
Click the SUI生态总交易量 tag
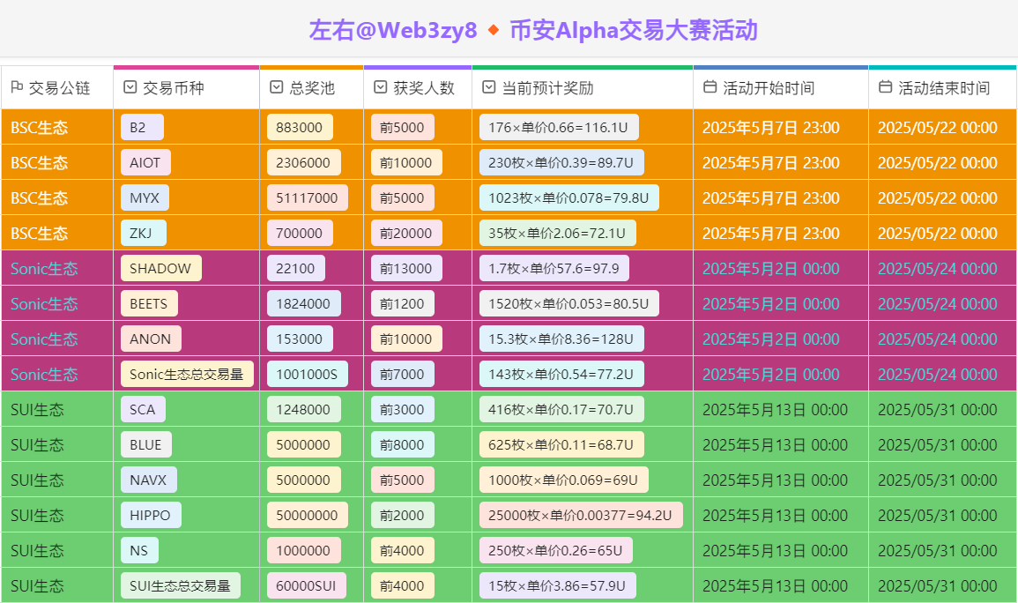(x=181, y=585)
